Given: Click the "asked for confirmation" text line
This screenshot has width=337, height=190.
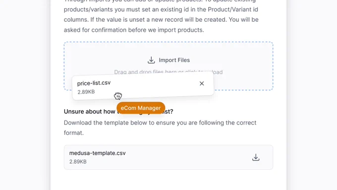Looking at the screenshot, I should pyautogui.click(x=134, y=30).
